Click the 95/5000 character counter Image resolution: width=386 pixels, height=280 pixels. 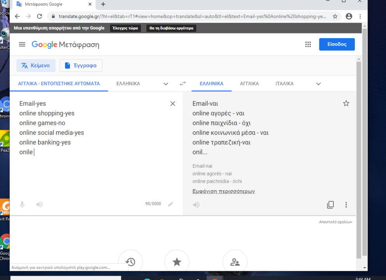click(153, 204)
